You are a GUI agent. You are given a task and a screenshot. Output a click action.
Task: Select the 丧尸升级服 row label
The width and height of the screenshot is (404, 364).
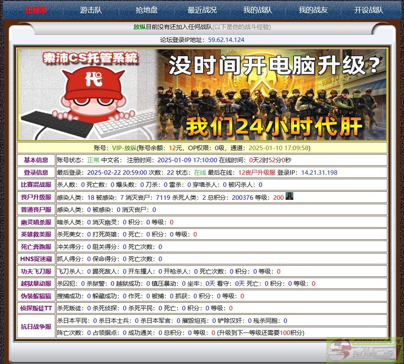click(36, 197)
